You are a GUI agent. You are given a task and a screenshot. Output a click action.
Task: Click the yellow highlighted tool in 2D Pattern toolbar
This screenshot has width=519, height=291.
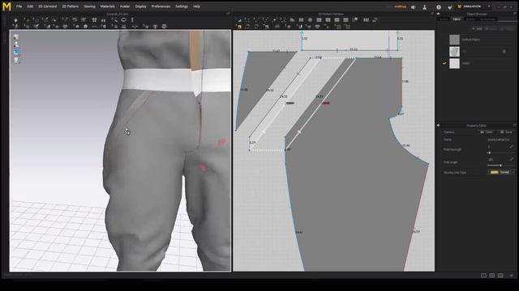(x=239, y=27)
